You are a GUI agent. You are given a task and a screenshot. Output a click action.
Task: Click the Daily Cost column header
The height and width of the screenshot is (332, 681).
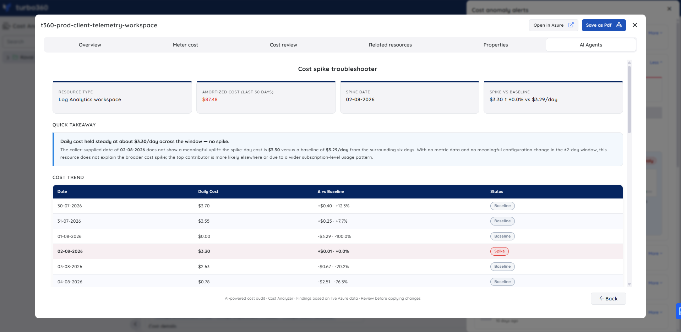[208, 191]
